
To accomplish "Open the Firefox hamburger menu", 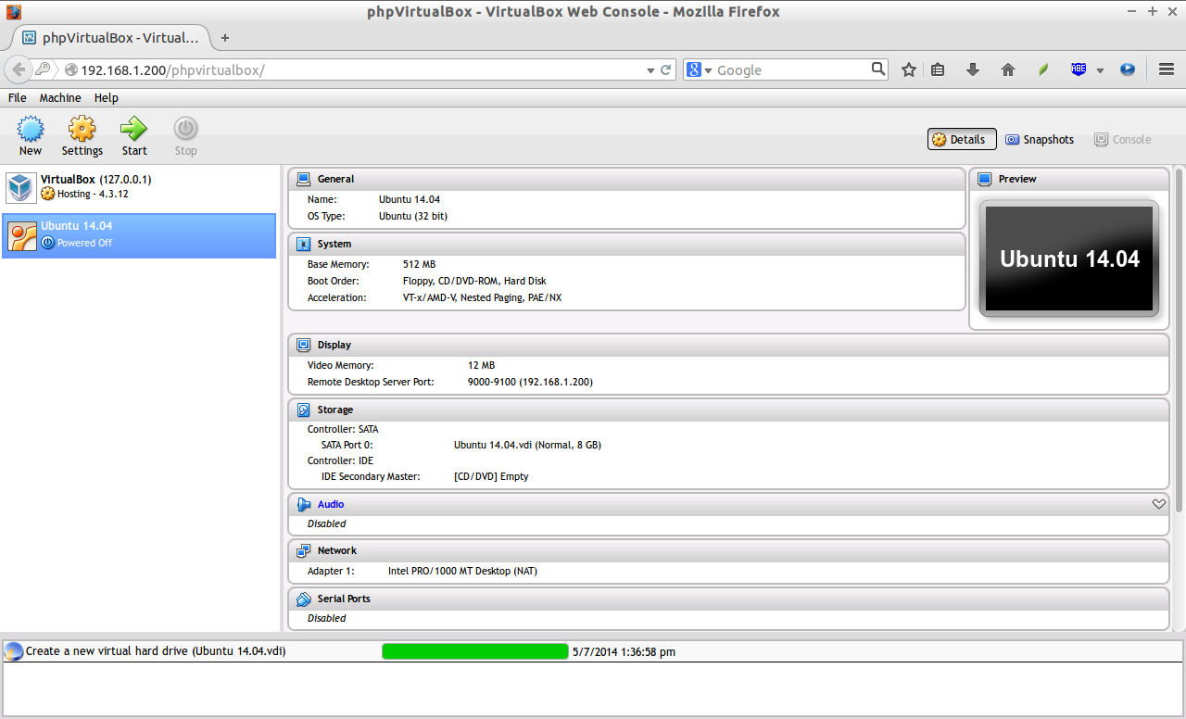I will (x=1167, y=69).
